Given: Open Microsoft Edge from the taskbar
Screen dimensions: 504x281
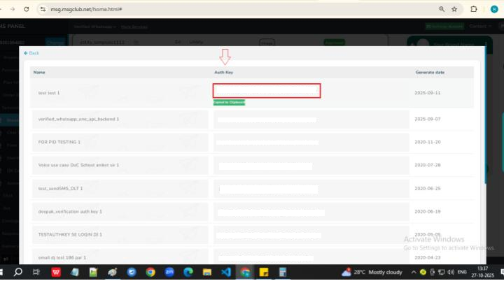Looking at the screenshot, I should click(x=188, y=272).
